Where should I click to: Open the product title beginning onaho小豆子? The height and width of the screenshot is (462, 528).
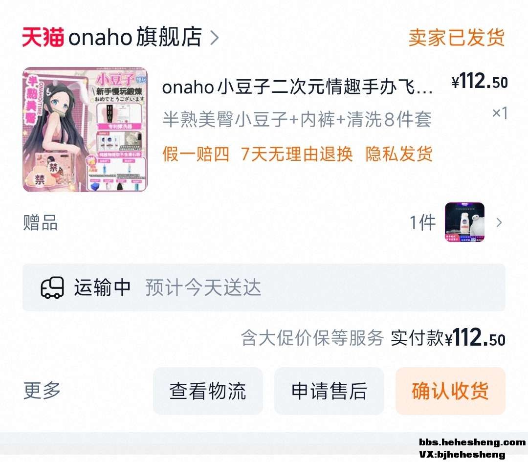click(x=297, y=88)
